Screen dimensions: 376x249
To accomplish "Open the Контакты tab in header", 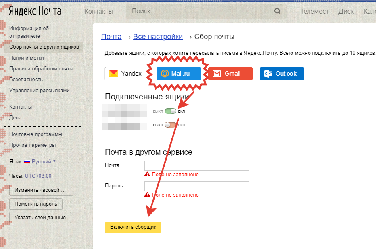I will coord(98,12).
